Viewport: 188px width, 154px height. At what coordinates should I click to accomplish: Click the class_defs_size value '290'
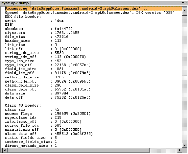[58, 85]
